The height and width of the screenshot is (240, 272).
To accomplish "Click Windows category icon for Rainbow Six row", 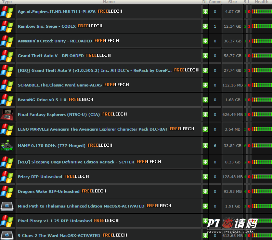I will (x=7, y=27).
